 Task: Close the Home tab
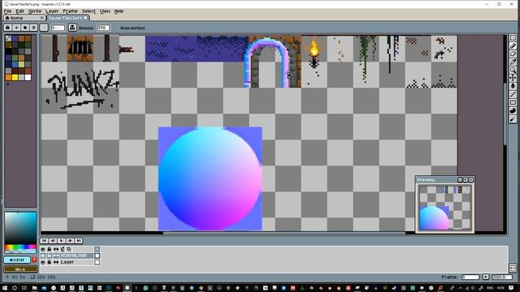coord(42,18)
